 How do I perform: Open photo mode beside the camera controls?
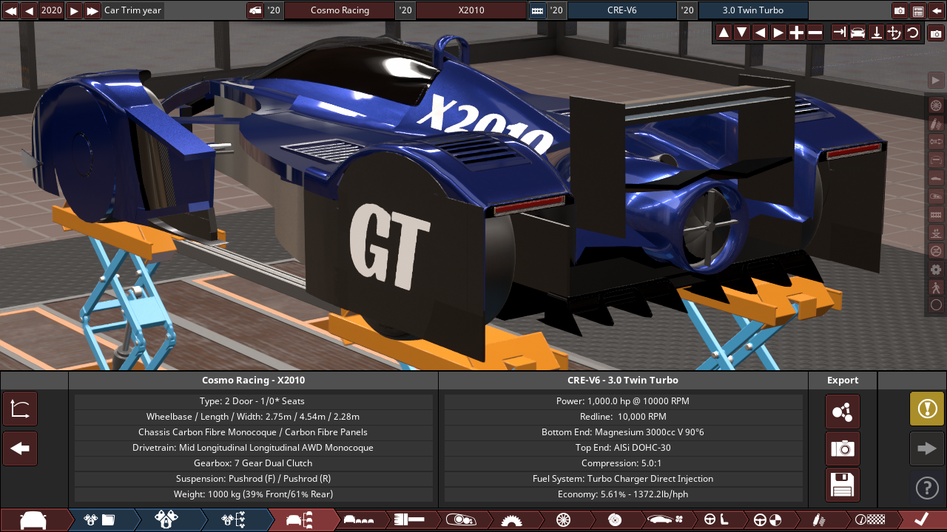(936, 33)
